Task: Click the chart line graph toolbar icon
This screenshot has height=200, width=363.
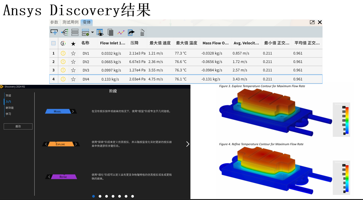Action: (x=121, y=32)
